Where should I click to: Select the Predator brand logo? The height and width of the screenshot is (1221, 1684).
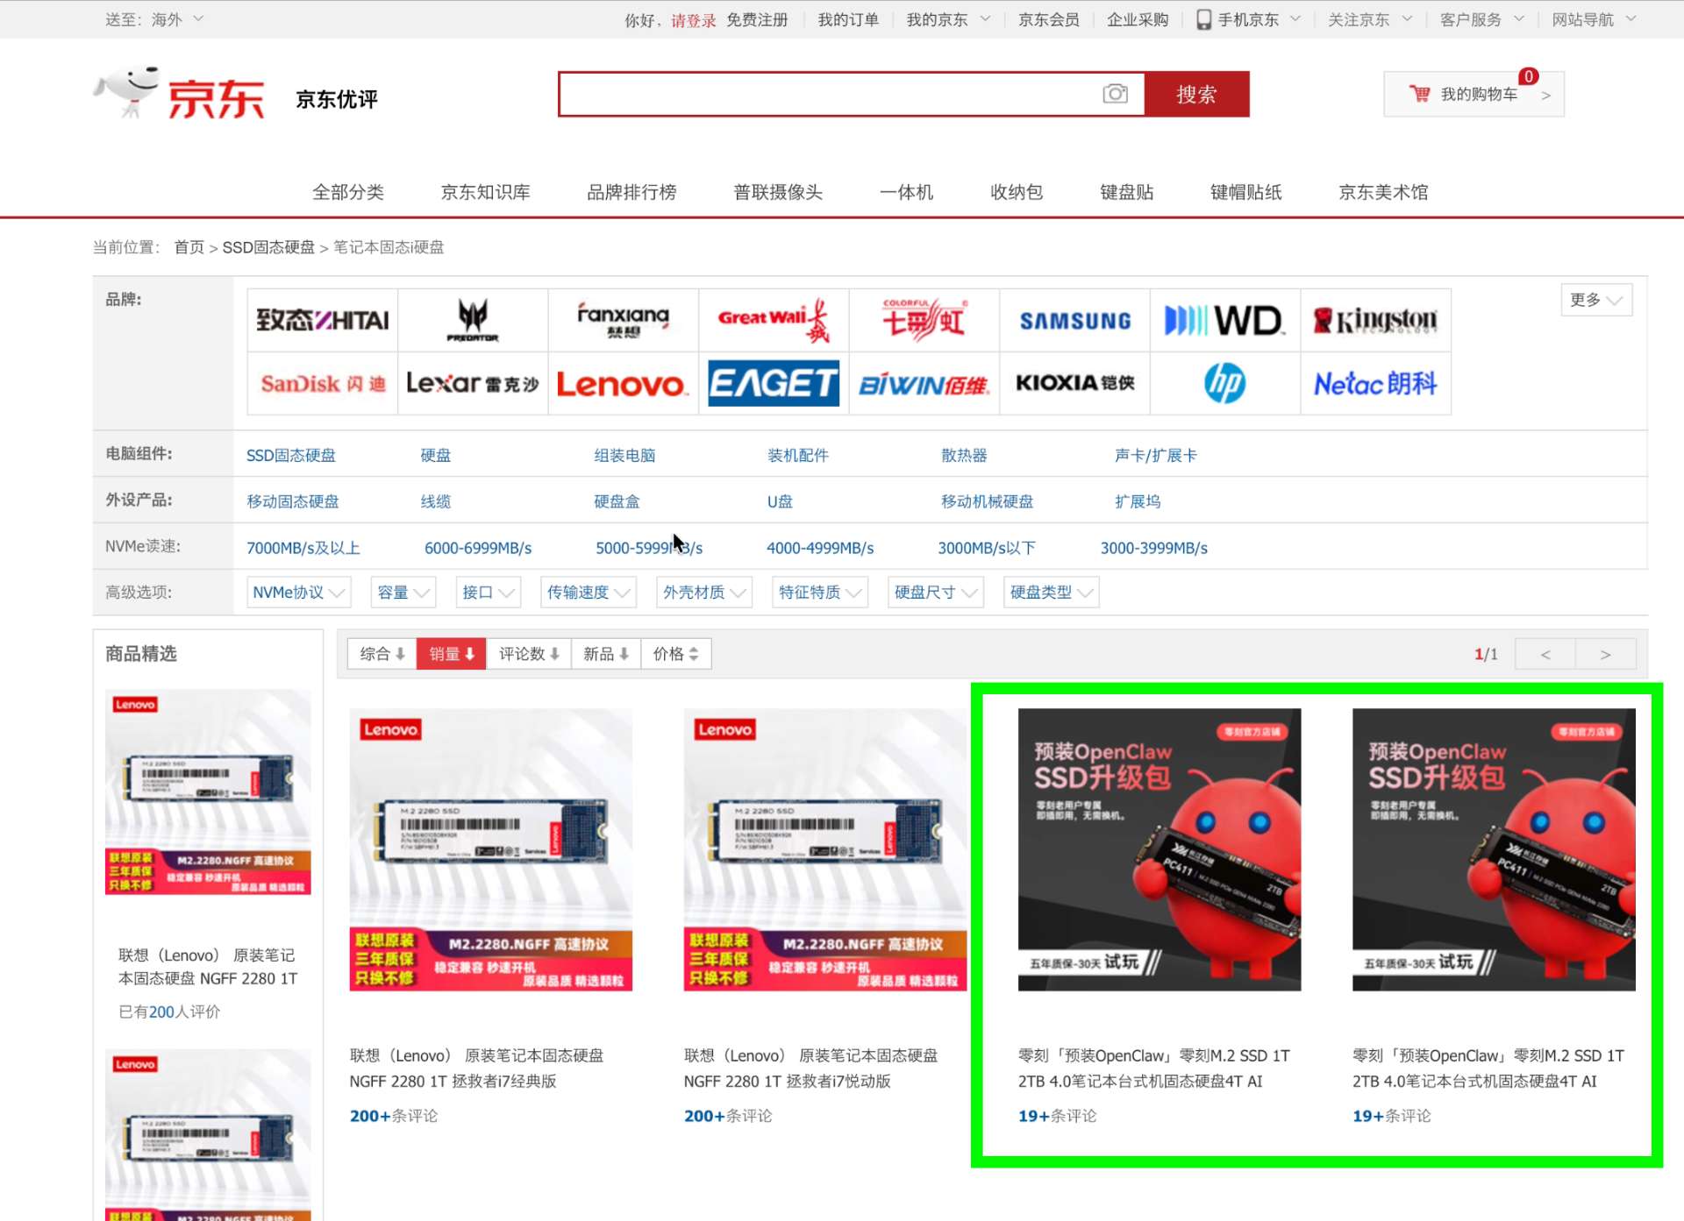(473, 320)
